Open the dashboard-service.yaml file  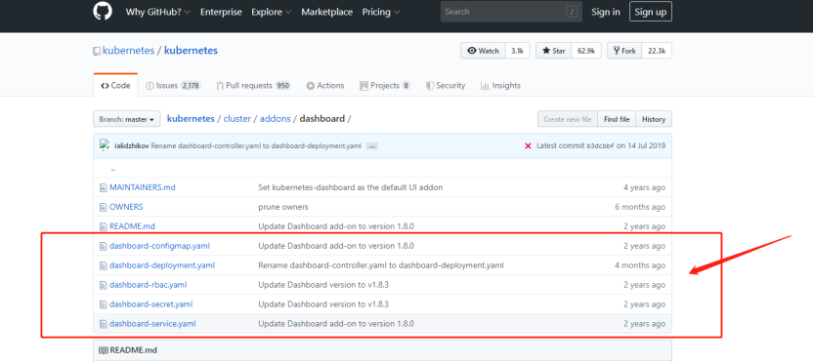click(152, 324)
